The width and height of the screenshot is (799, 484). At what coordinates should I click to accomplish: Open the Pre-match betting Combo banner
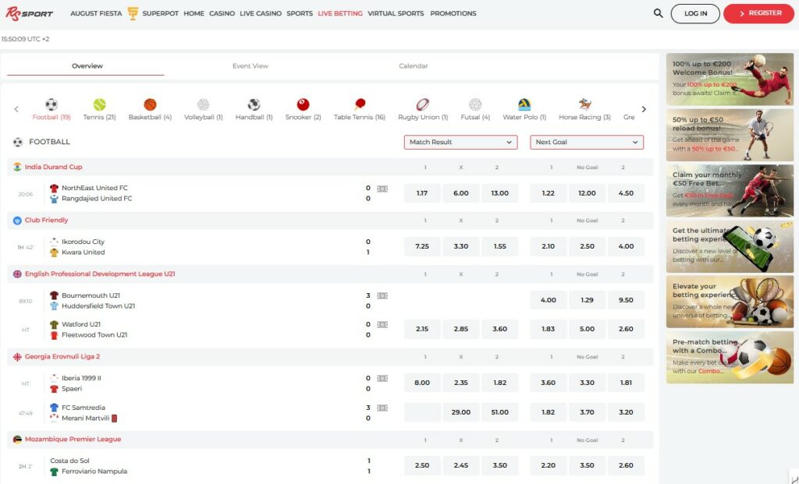[730, 357]
